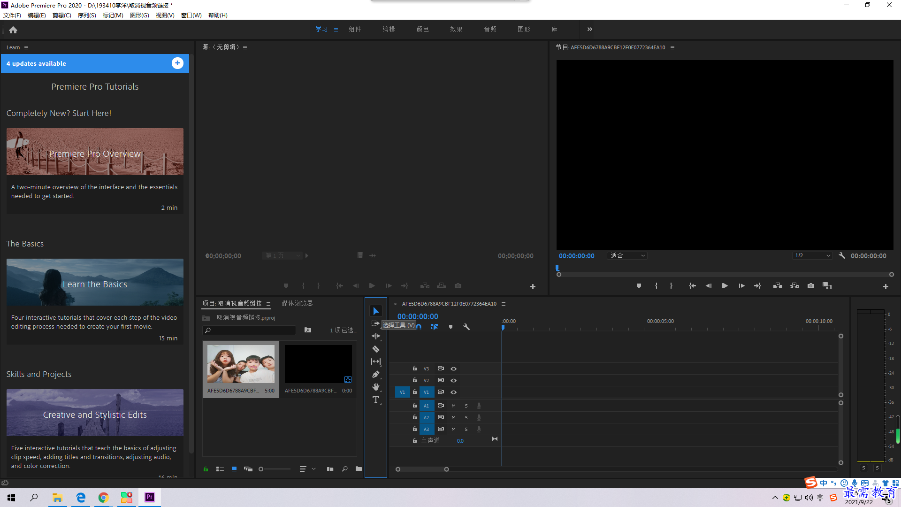Open the Learn panel menu
Viewport: 901px width, 507px height.
tap(26, 47)
